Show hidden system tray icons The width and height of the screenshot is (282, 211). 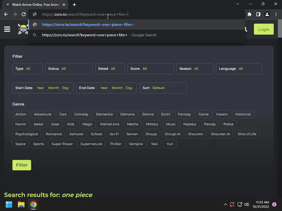pos(225,204)
